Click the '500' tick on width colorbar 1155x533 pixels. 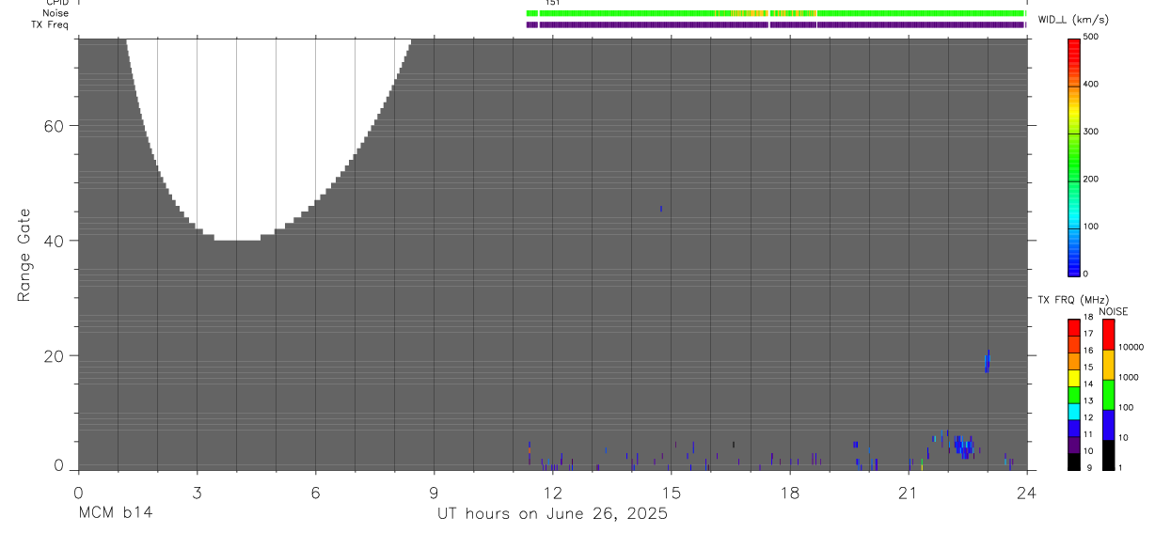(x=1091, y=37)
